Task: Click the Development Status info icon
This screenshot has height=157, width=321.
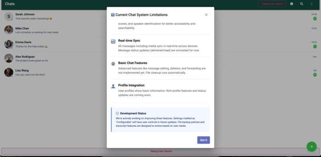Action: [x=117, y=113]
